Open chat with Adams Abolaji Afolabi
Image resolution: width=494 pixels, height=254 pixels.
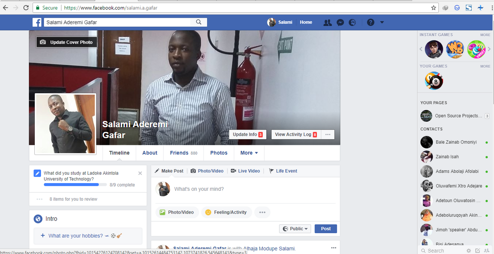pos(455,172)
